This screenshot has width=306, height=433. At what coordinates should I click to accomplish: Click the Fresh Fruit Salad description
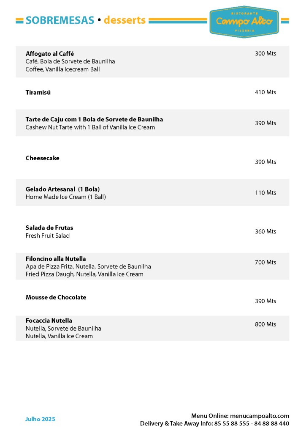pos(48,236)
